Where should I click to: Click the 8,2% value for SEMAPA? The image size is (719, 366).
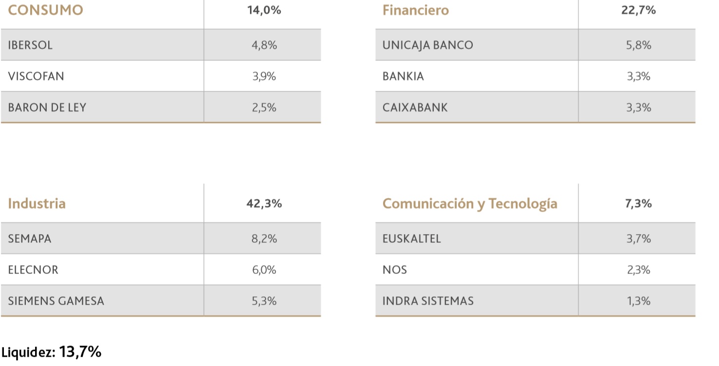coord(264,239)
